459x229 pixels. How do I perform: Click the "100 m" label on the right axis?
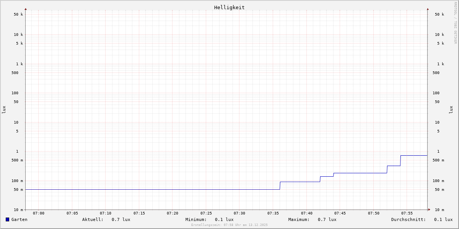[x=438, y=181]
